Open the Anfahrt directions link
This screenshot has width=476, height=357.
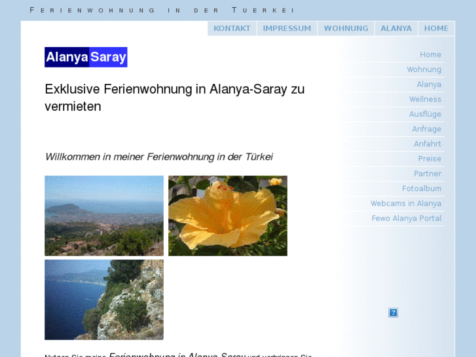click(428, 144)
